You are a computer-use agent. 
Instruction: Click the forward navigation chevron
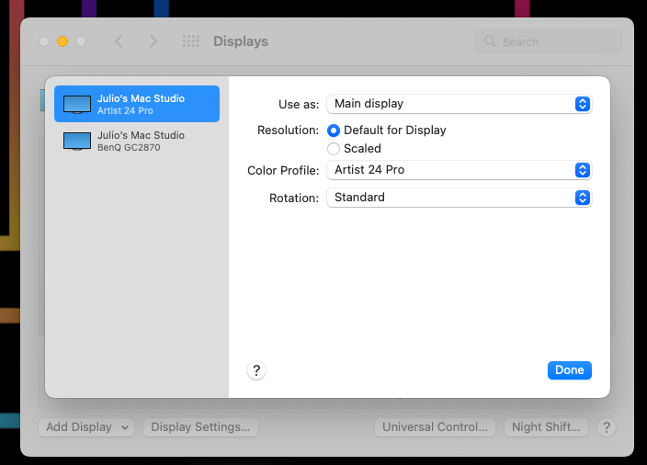(x=153, y=41)
